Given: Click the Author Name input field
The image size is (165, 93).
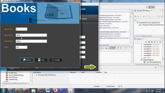Looking at the screenshot, I should point(31,41).
